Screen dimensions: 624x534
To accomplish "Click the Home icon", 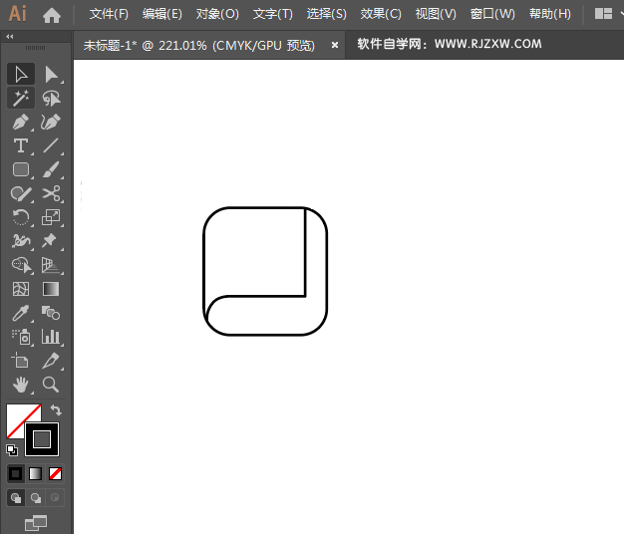I will (52, 15).
